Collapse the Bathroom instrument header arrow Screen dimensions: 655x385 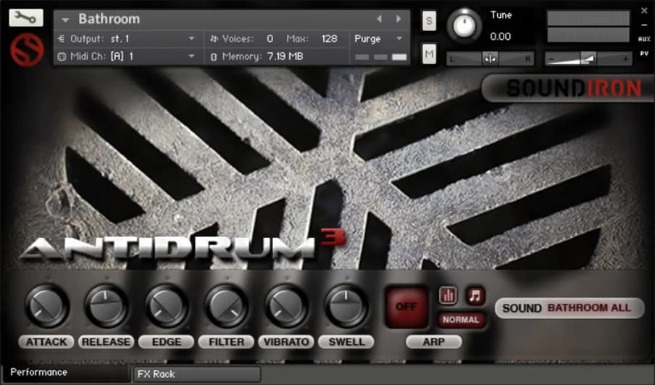pyautogui.click(x=65, y=20)
